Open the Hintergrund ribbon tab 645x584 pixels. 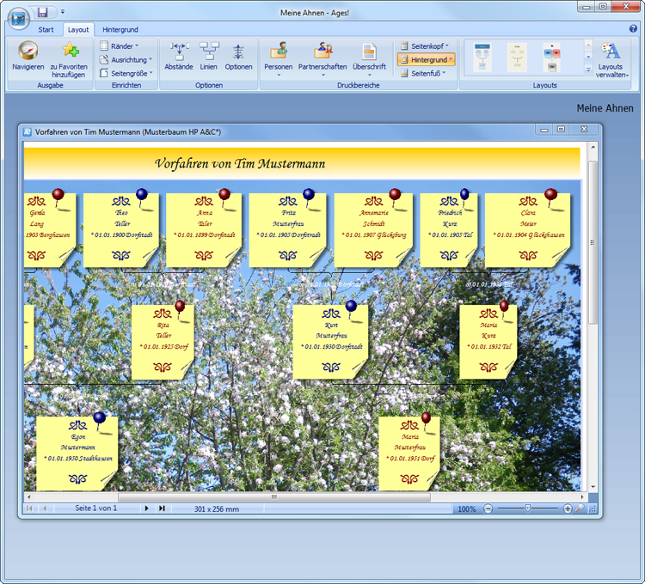point(120,29)
